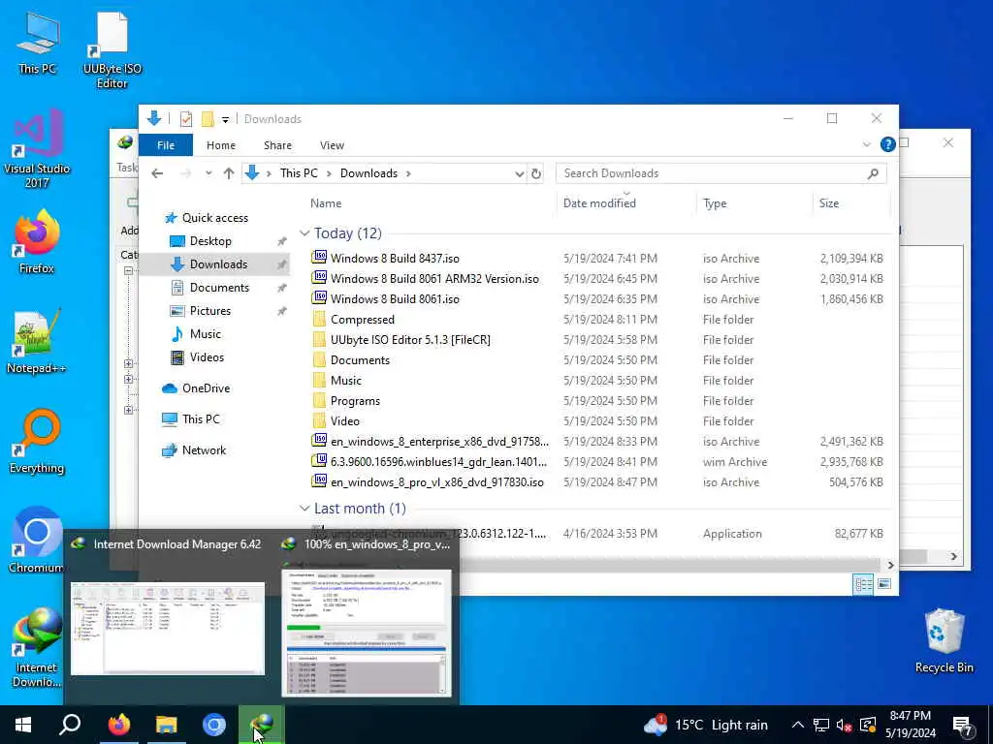Click the Properties quick access toolbar icon
993x744 pixels.
pyautogui.click(x=186, y=119)
